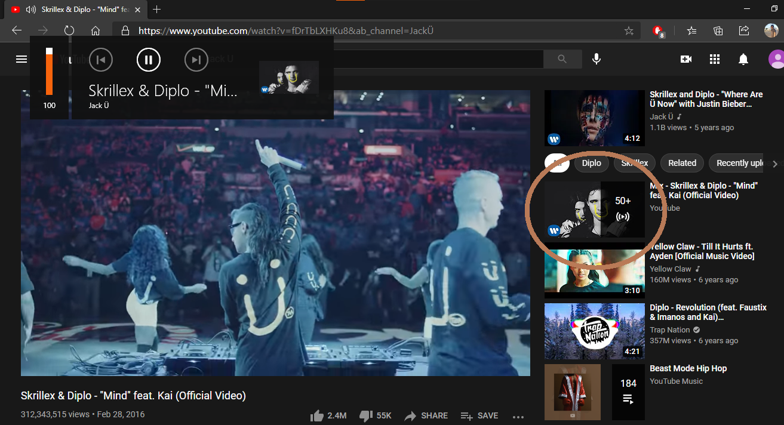
Task: Open the "Where Are Ü Now" video title
Action: point(706,99)
